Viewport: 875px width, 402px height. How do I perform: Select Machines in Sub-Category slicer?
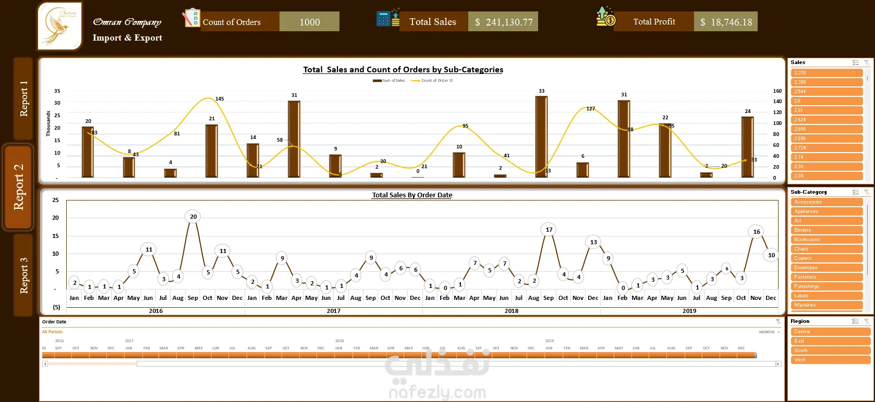(x=827, y=305)
